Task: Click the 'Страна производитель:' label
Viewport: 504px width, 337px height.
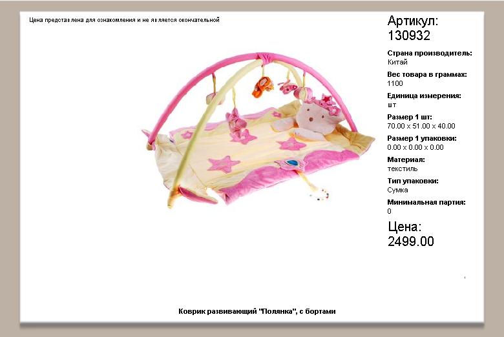Action: point(430,54)
